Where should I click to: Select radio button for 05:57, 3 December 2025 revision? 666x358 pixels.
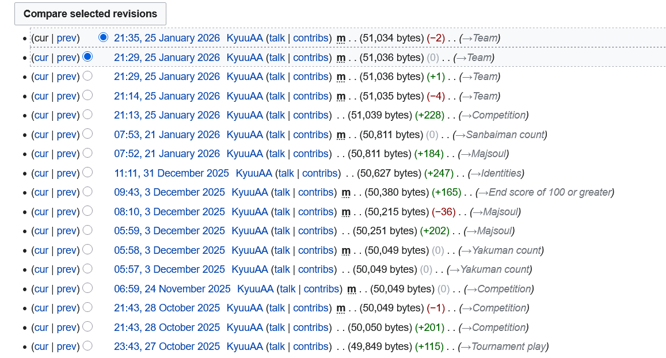(x=87, y=269)
